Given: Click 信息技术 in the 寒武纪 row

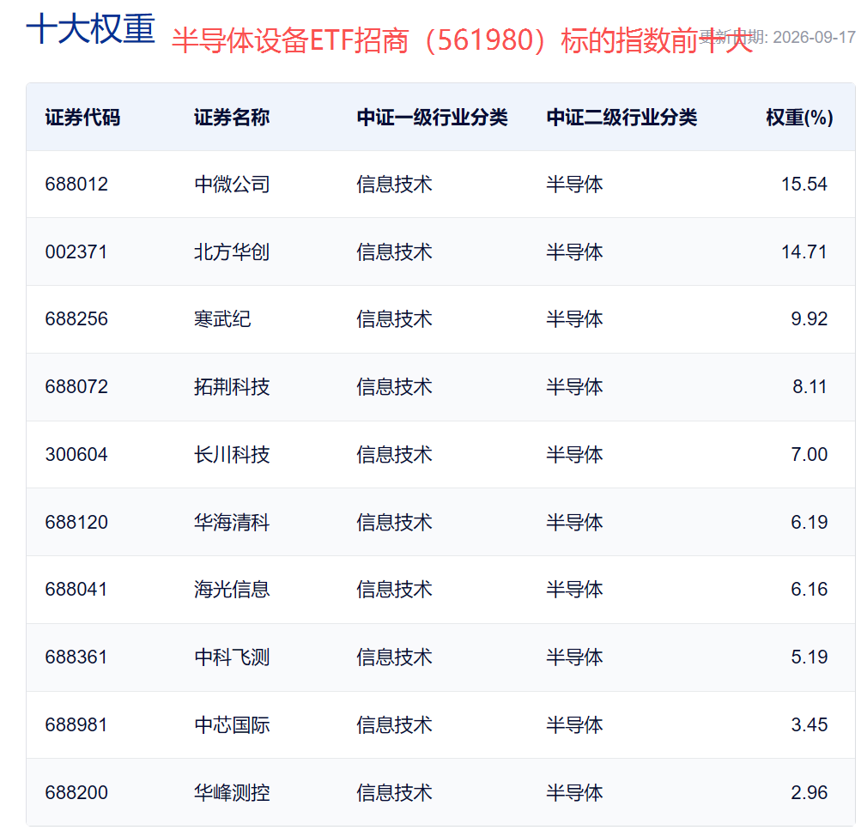Looking at the screenshot, I should (394, 319).
